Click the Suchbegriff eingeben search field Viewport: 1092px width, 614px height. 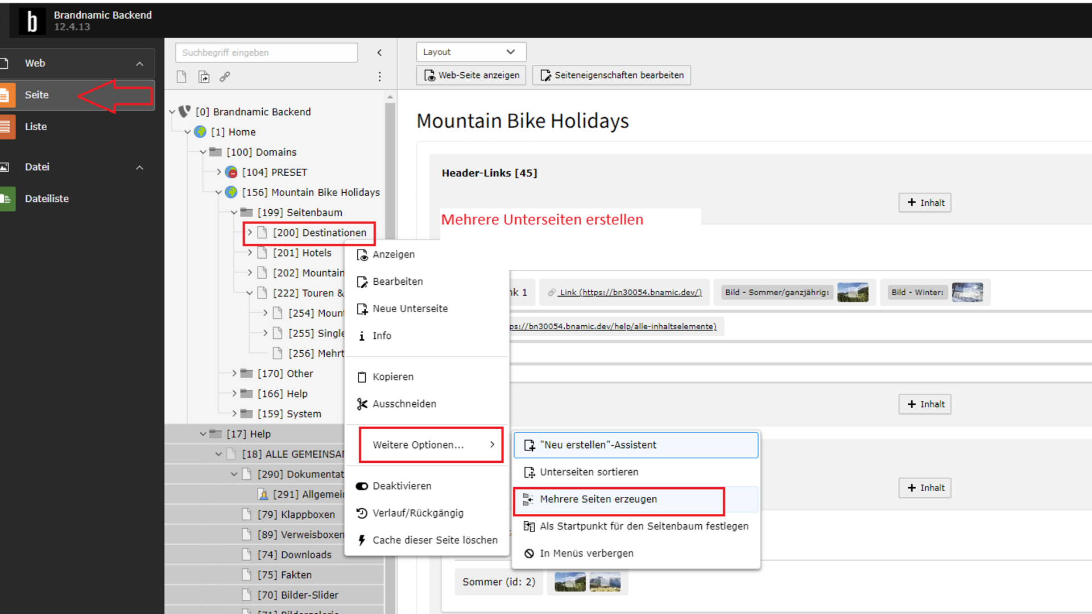266,52
